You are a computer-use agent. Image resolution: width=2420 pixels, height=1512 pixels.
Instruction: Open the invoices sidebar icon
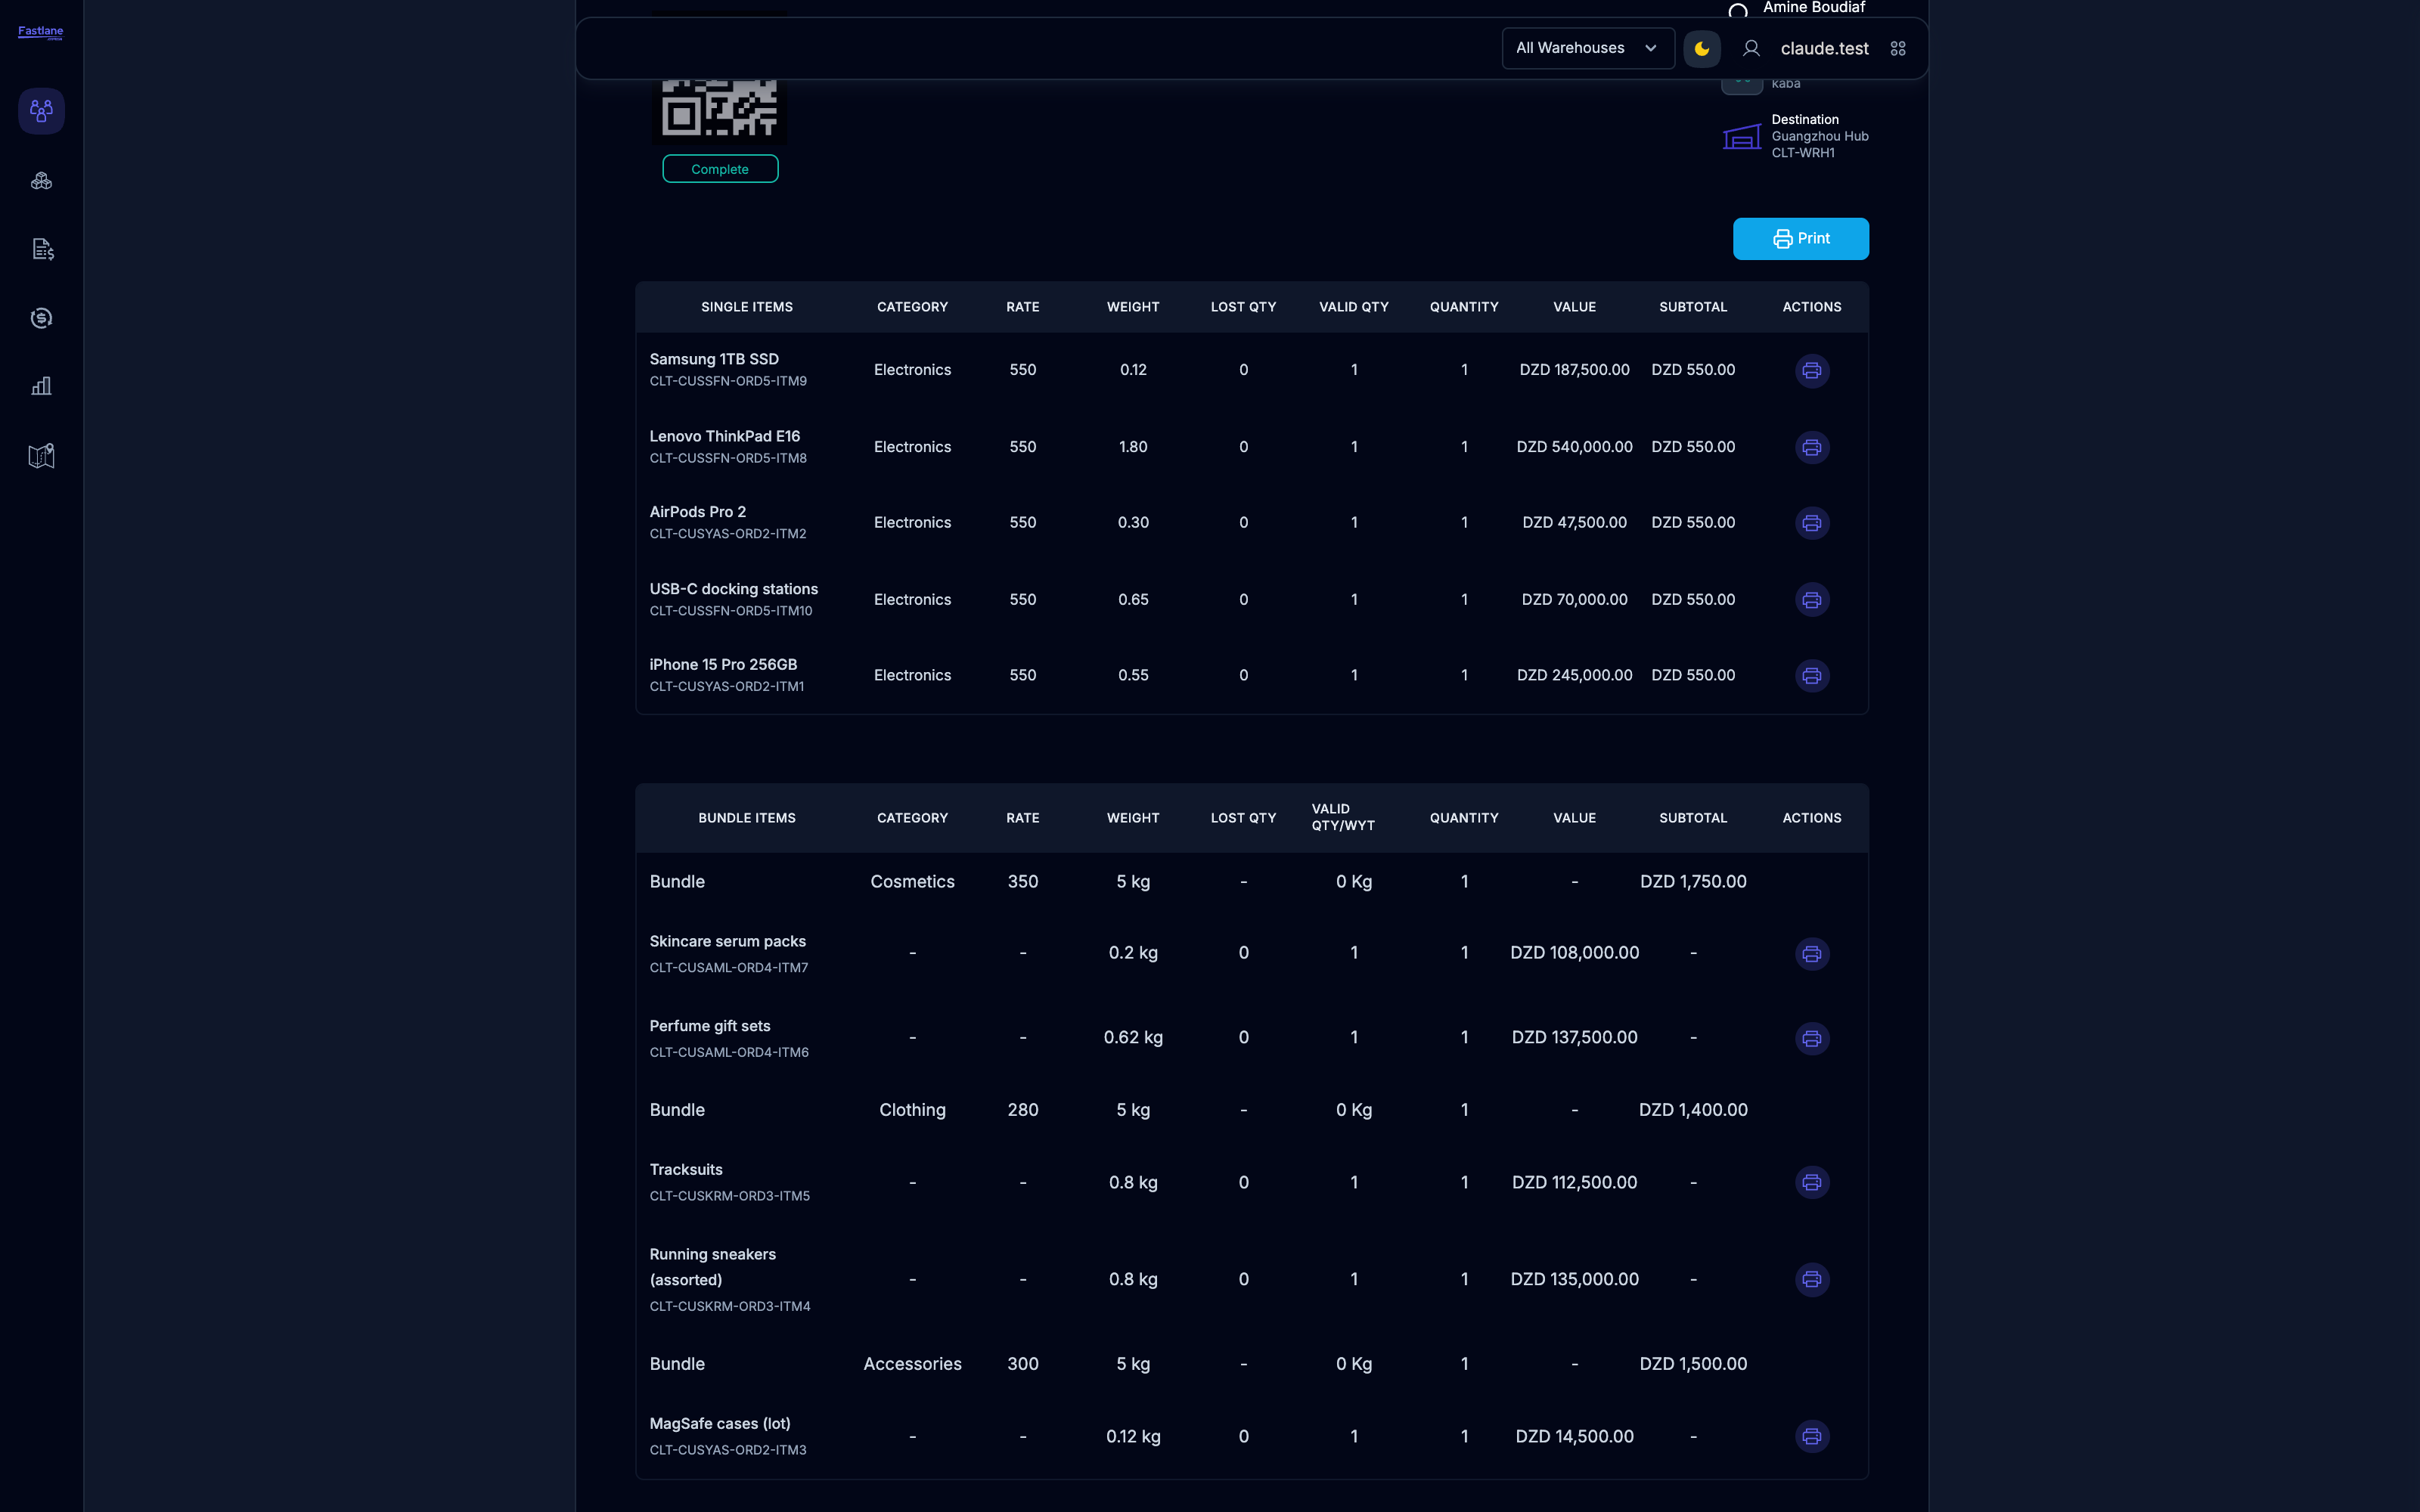(41, 249)
